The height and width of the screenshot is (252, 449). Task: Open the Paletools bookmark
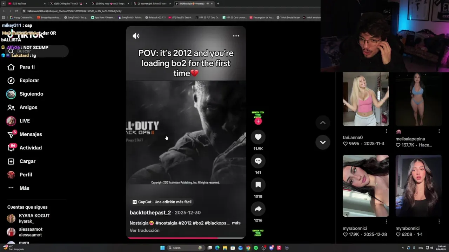[155, 17]
